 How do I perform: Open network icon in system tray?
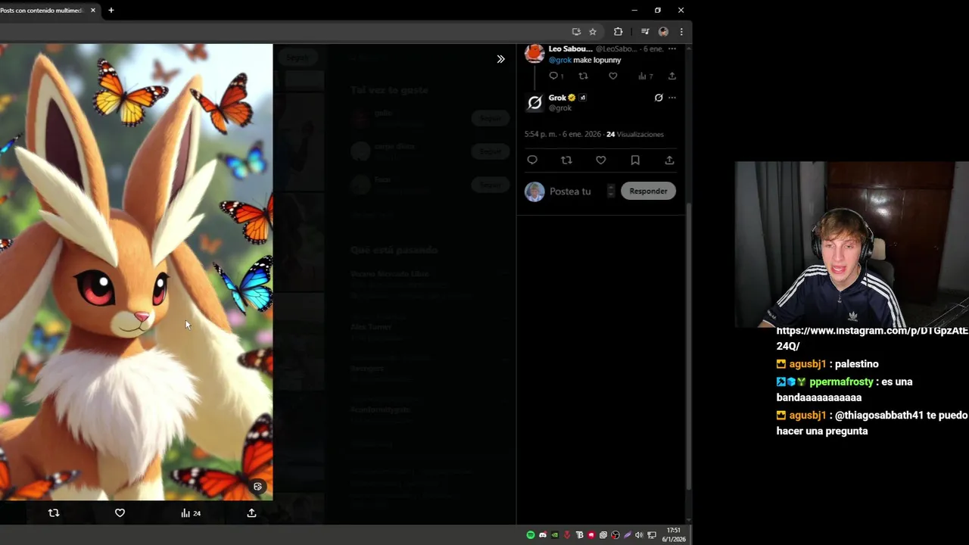point(651,535)
